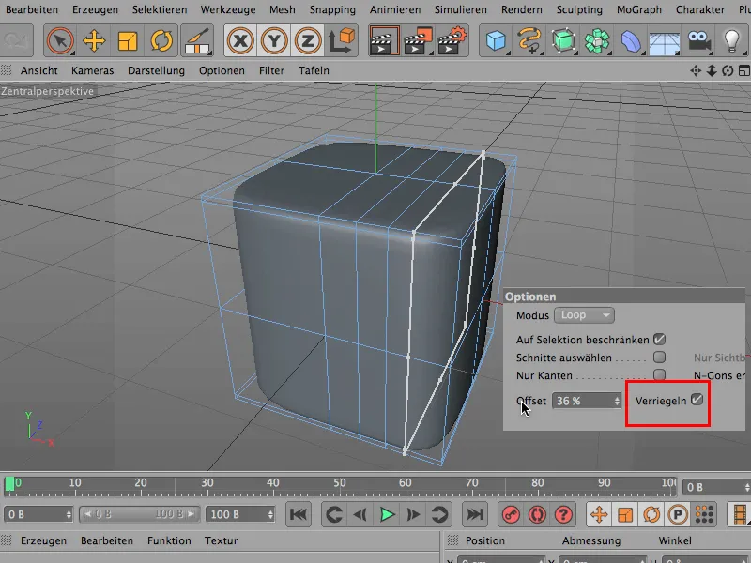Open the subdivision surface generator icon
Image resolution: width=751 pixels, height=563 pixels.
[x=563, y=40]
